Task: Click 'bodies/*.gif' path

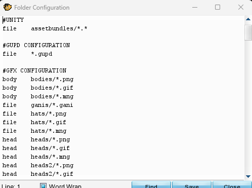Action: coord(52,88)
